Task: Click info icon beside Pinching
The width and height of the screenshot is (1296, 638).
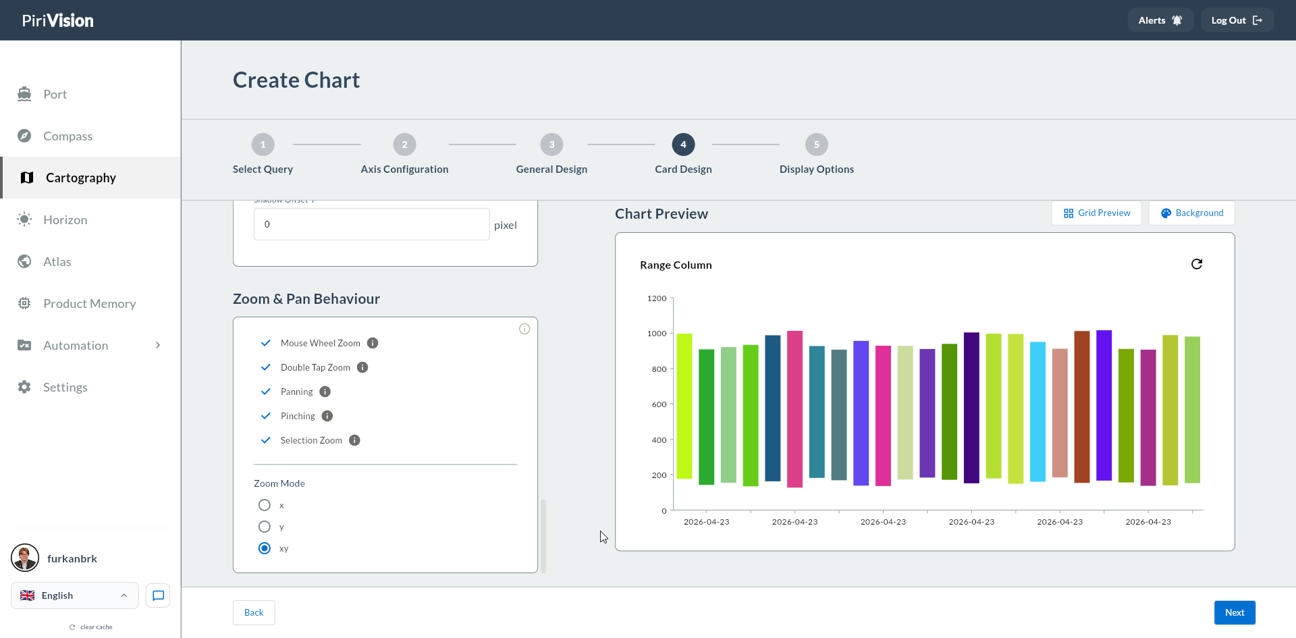Action: click(327, 416)
